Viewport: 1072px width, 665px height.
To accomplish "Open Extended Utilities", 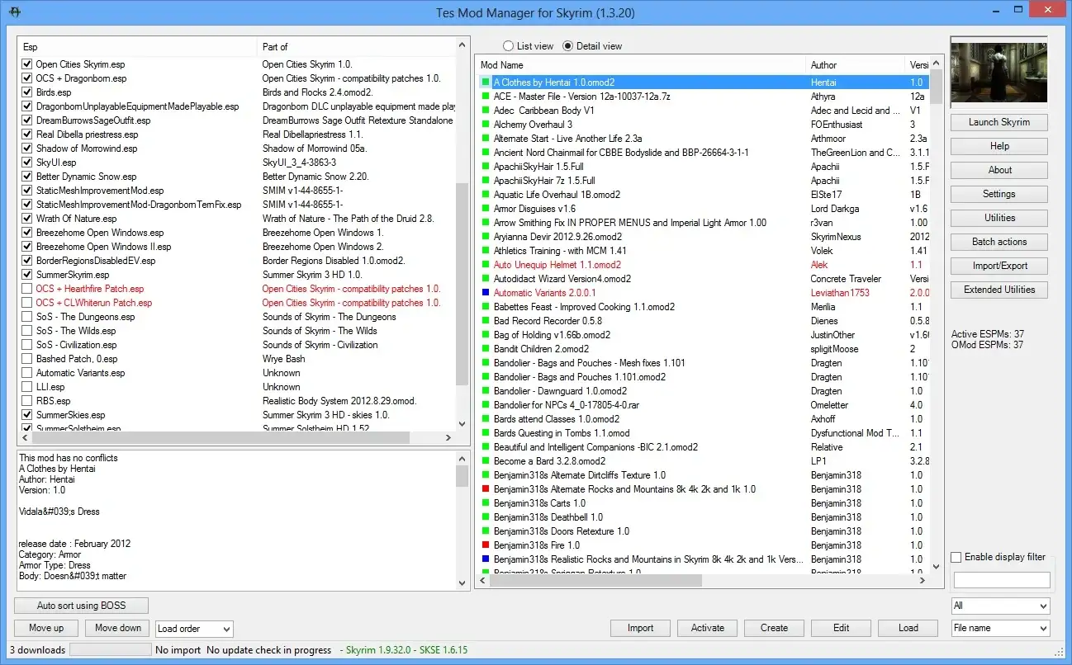I will pyautogui.click(x=998, y=290).
